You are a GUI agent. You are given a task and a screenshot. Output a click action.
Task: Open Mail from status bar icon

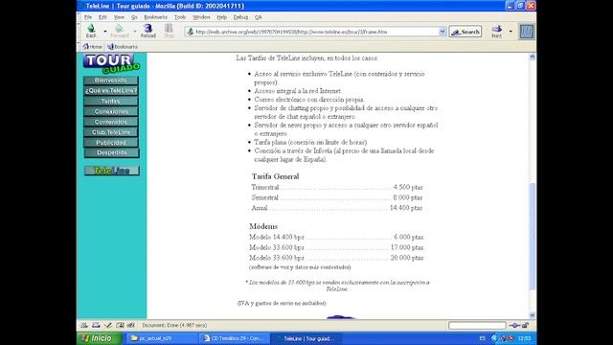coord(96,326)
